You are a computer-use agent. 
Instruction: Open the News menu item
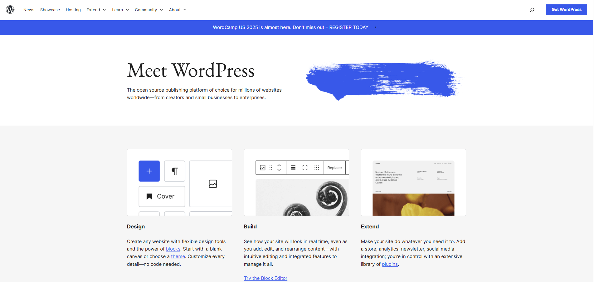29,10
